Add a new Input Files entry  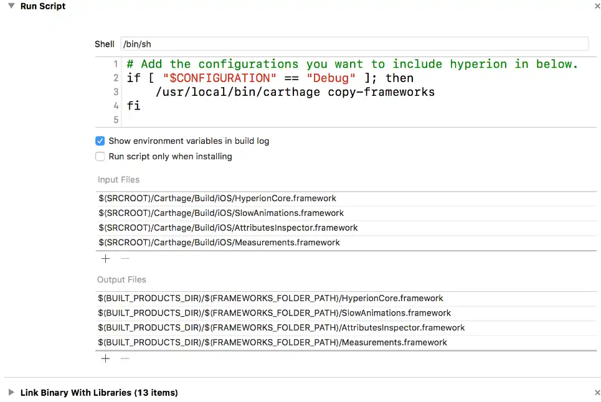pos(105,258)
